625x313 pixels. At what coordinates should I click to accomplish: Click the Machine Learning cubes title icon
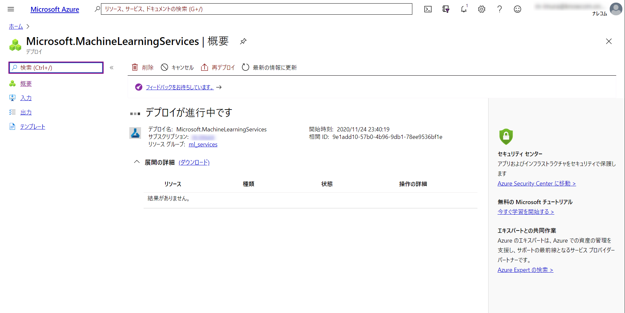[15, 45]
